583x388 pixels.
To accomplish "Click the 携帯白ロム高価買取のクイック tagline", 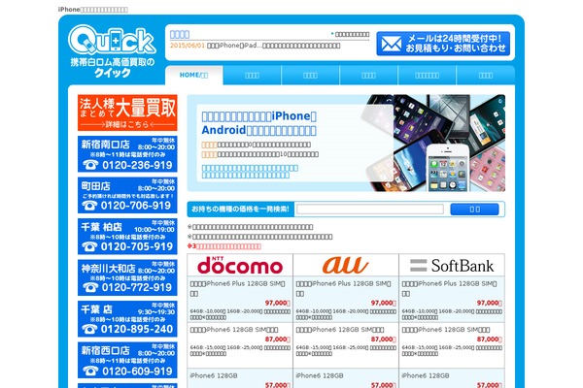I will tap(113, 67).
